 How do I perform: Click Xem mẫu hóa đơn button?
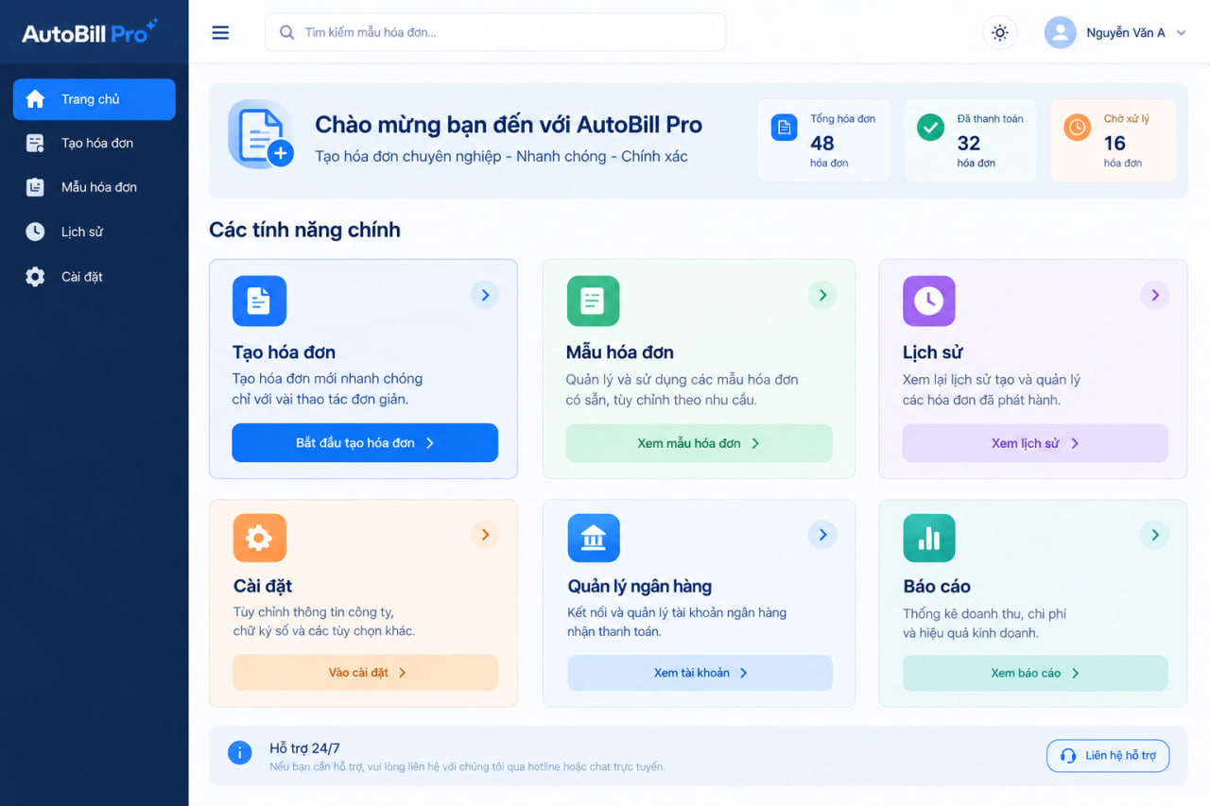pos(700,443)
